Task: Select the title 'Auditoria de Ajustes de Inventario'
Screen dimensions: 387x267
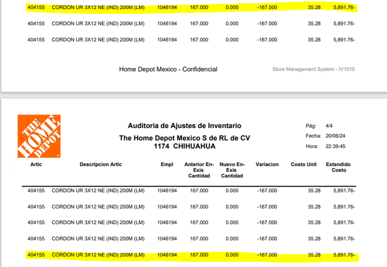Action: click(x=184, y=126)
